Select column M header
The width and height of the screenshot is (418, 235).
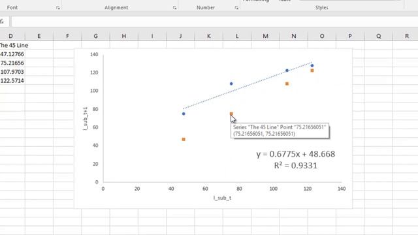point(266,36)
